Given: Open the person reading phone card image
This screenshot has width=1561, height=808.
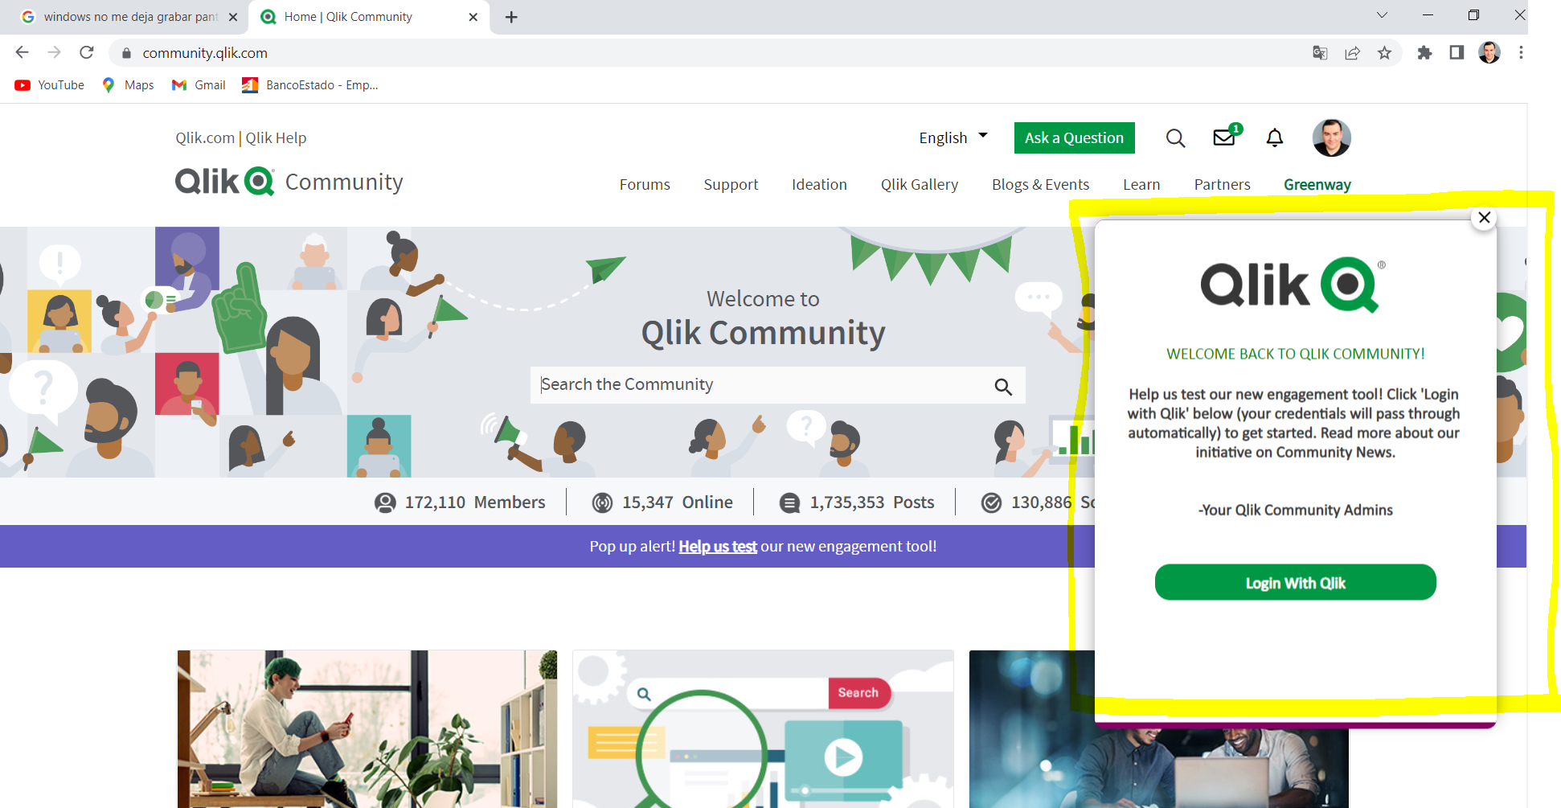Looking at the screenshot, I should [367, 728].
